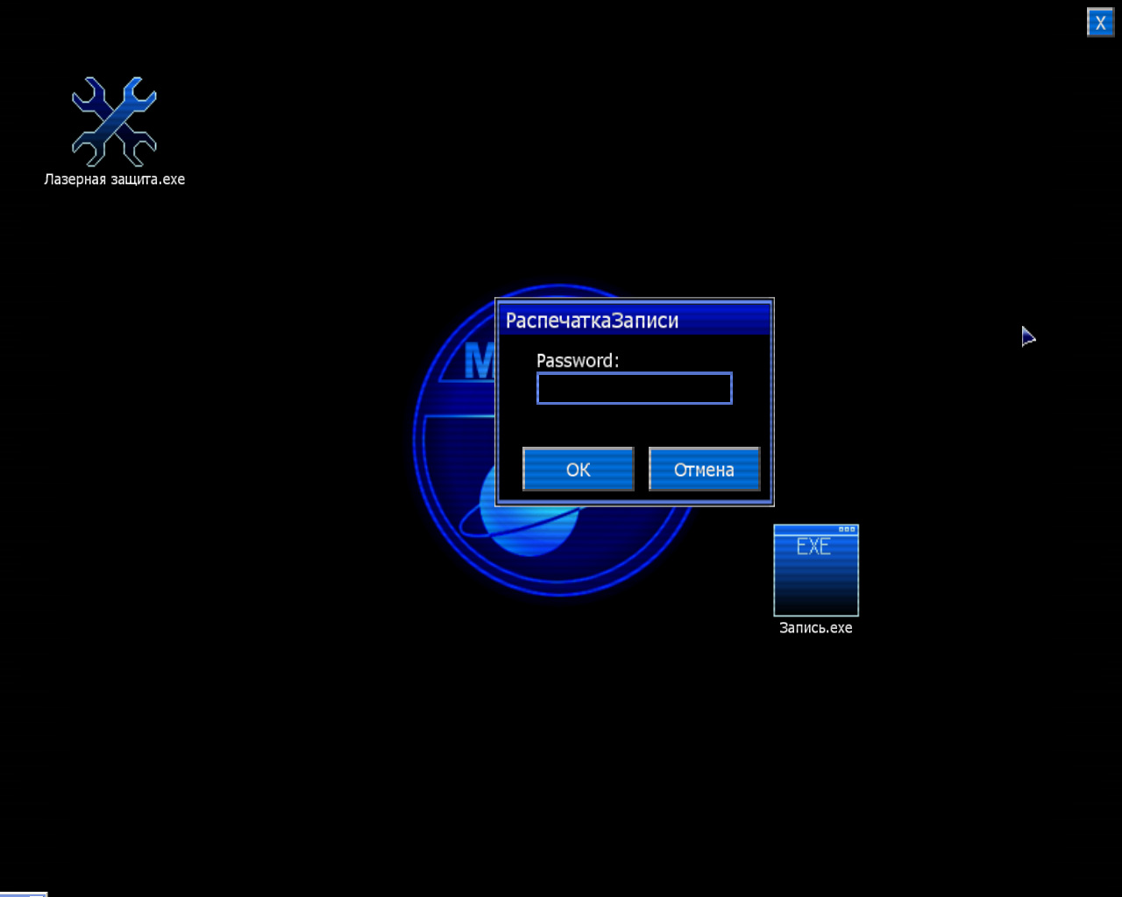Screen dimensions: 1122x897
Task: Click the three small dots on EXE icon
Action: tap(847, 529)
